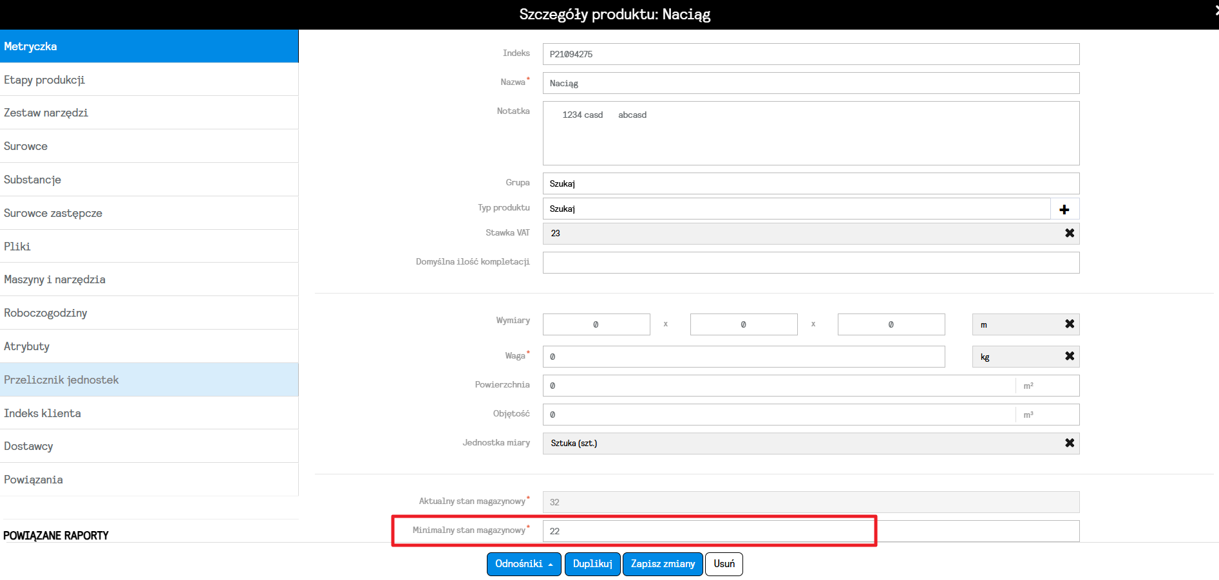Edit the Nazwa field Naciąg
This screenshot has height=580, width=1219.
(811, 83)
